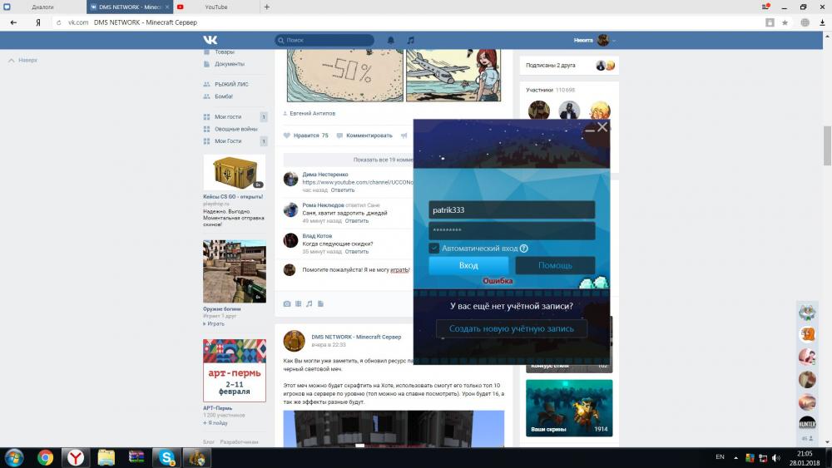
Task: Share the post with megaphone icon
Action: click(404, 135)
